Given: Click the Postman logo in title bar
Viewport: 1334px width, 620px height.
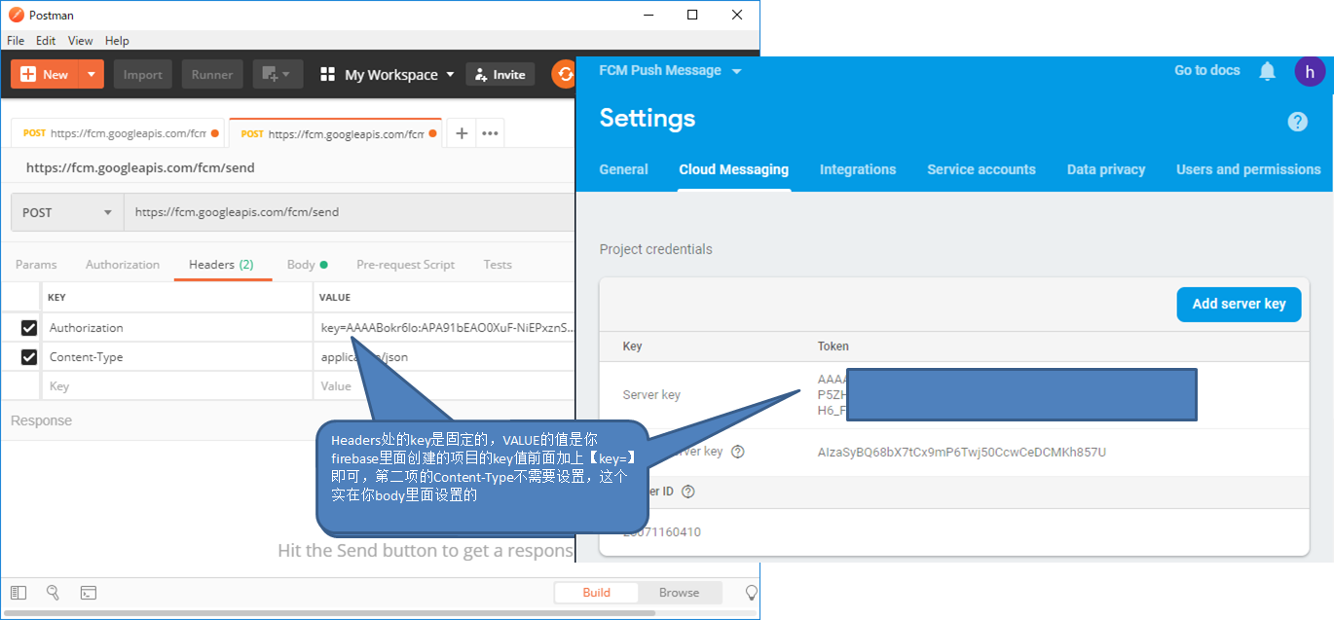Looking at the screenshot, I should coord(17,15).
